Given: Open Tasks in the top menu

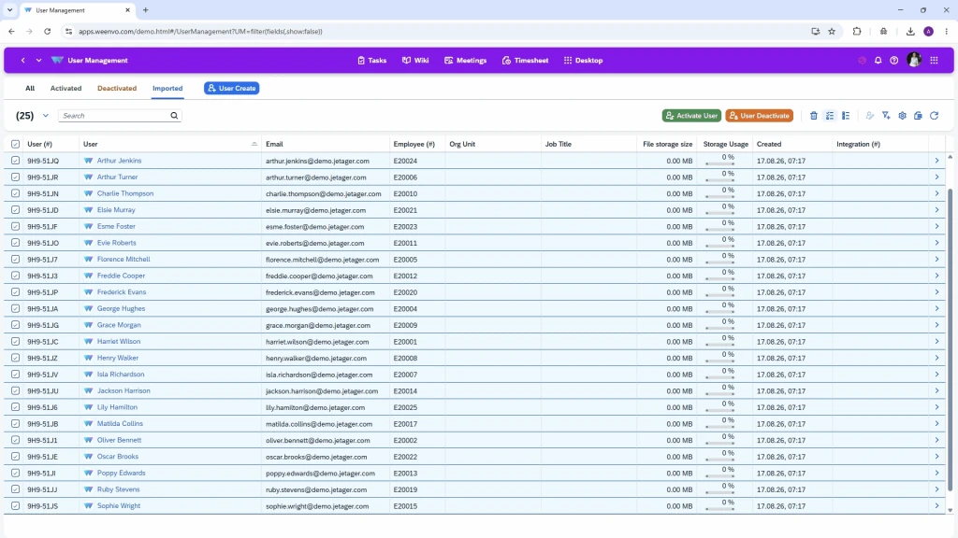Looking at the screenshot, I should (x=371, y=61).
